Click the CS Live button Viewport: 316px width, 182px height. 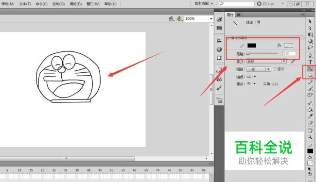[x=265, y=3]
